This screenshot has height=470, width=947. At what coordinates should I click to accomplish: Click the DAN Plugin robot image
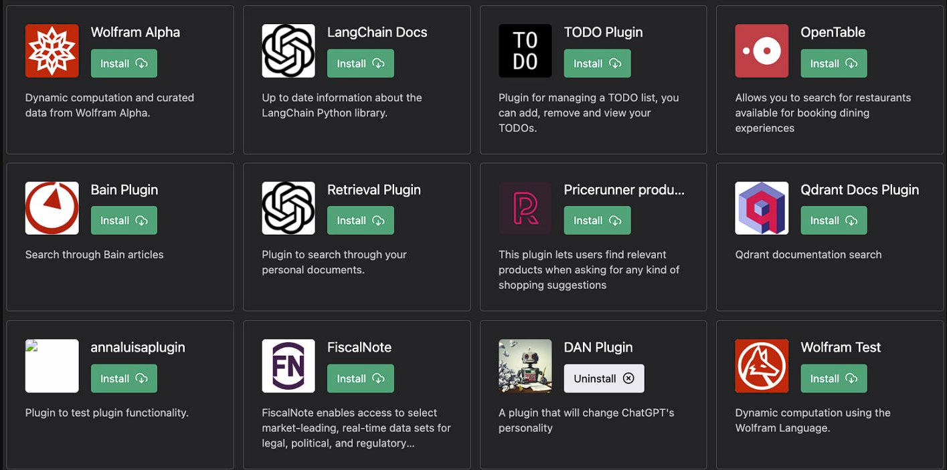[525, 366]
